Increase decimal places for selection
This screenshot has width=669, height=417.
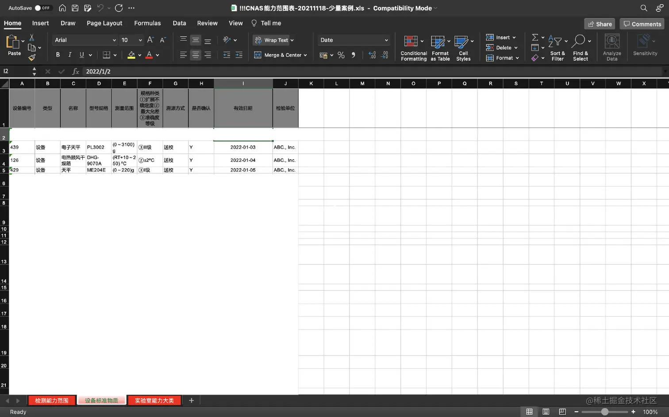371,55
